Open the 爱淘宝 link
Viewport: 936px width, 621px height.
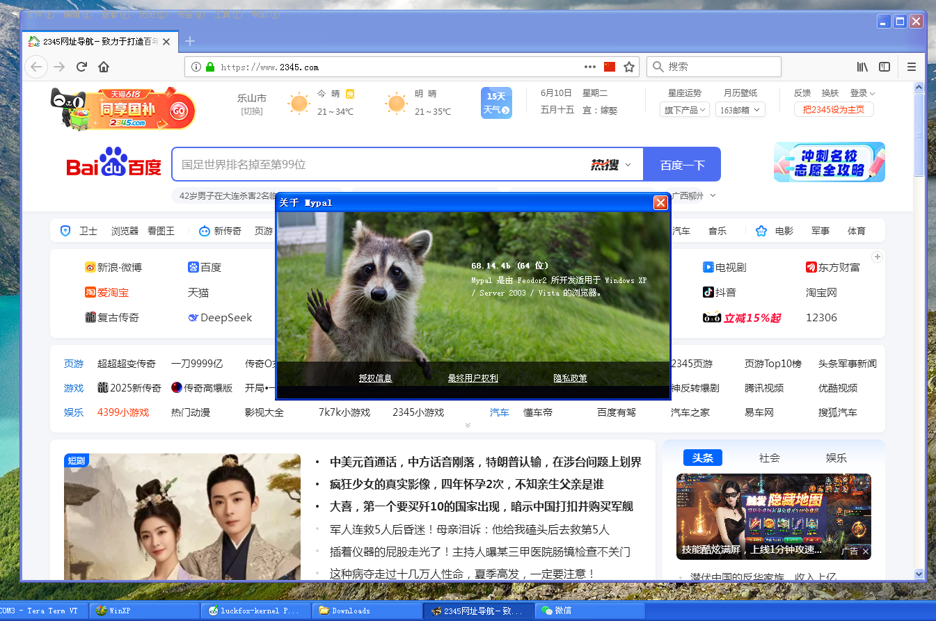tap(106, 293)
